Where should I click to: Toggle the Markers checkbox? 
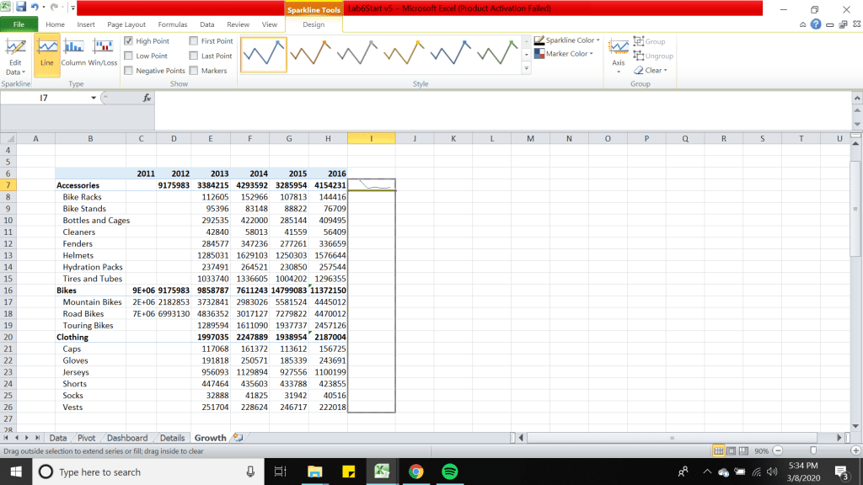click(x=194, y=71)
